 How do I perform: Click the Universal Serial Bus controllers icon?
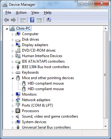pyautogui.click(x=18, y=127)
